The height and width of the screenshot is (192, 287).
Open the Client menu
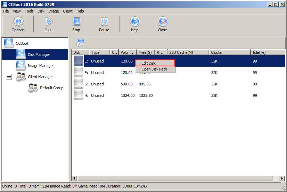tap(68, 11)
